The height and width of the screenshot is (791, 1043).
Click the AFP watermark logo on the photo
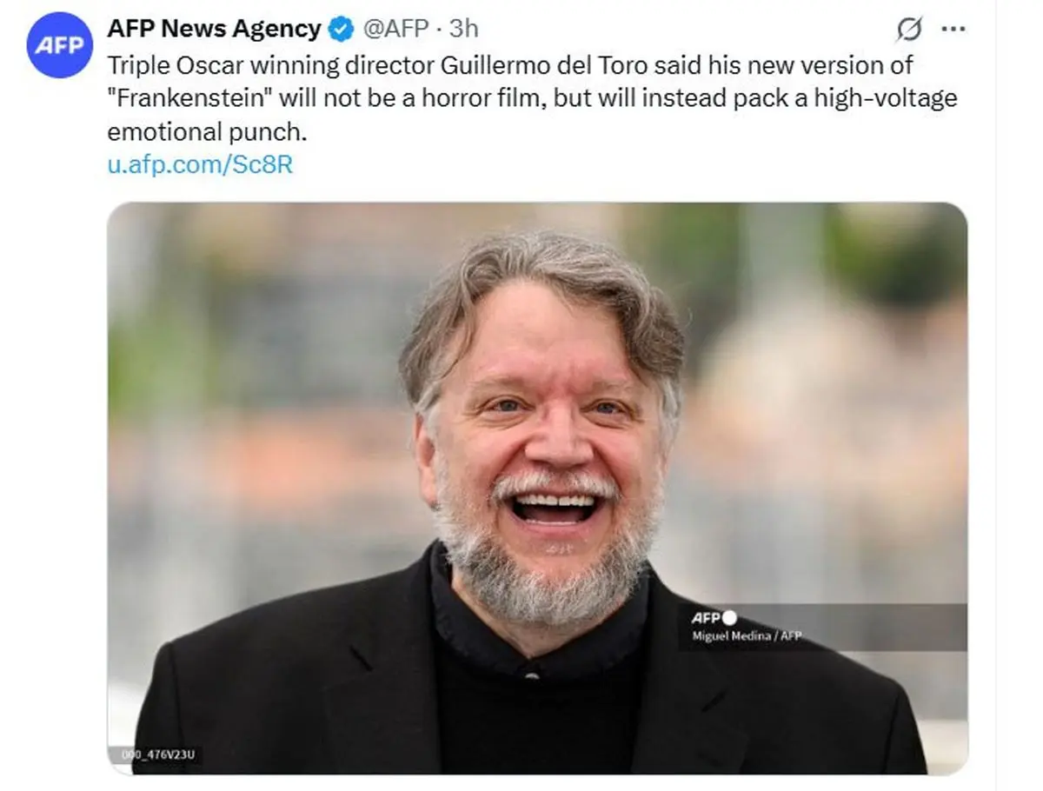(x=706, y=618)
